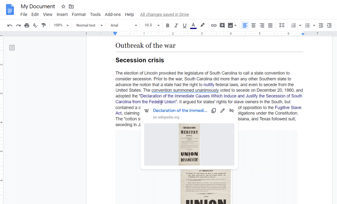Image resolution: width=337 pixels, height=204 pixels.
Task: Click the right indent ruler marker
Action: coord(303,34)
